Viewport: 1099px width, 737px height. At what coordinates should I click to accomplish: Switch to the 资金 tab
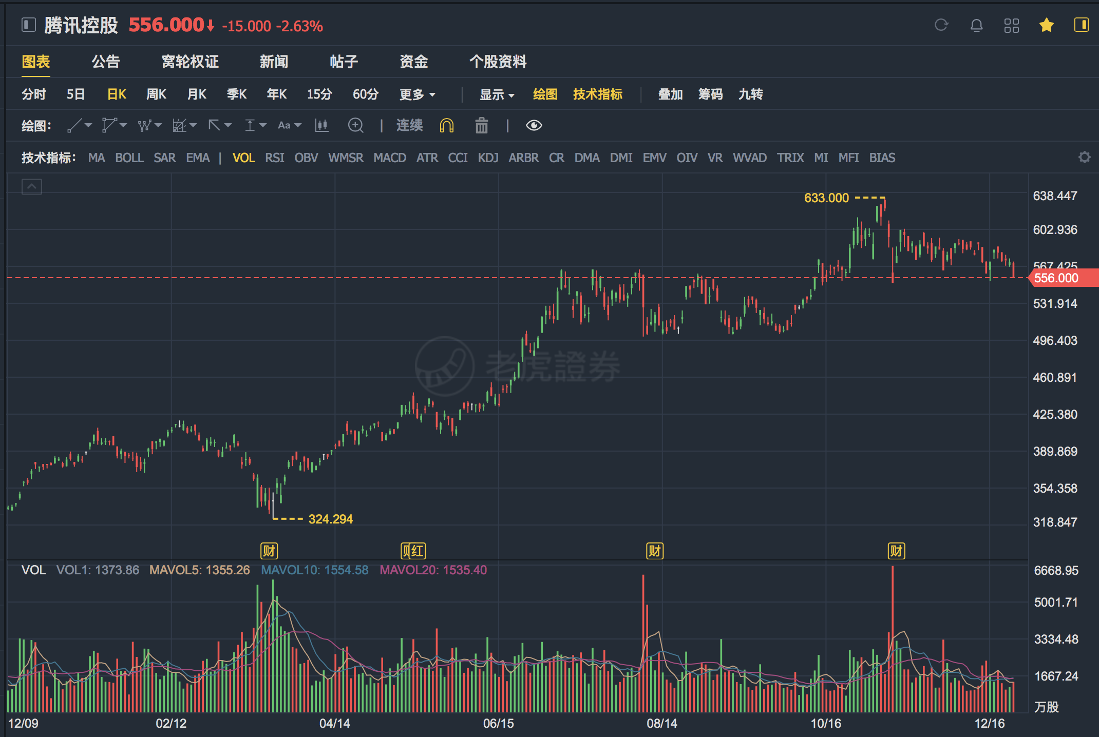(414, 62)
